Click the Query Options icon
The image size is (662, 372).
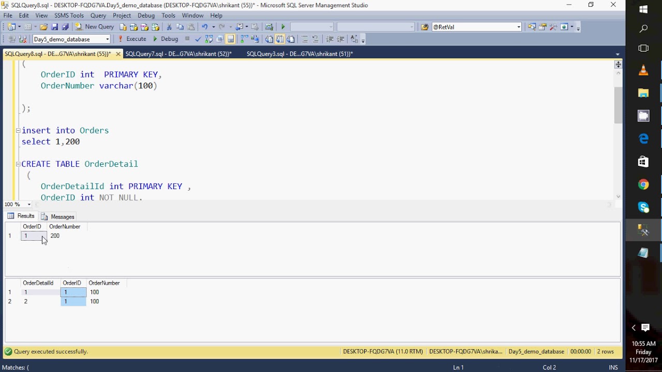[220, 39]
